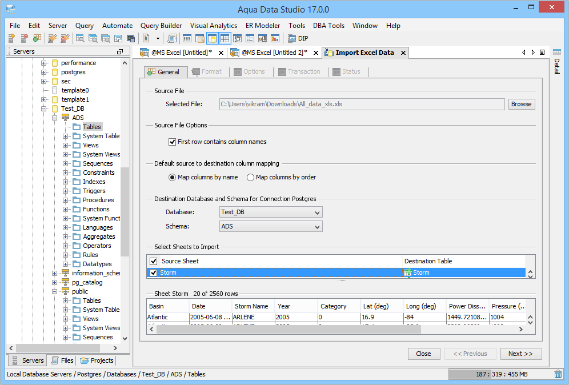Screen dimensions: 569x385
Task: Click the scroll tabs left arrow
Action: pyautogui.click(x=524, y=52)
